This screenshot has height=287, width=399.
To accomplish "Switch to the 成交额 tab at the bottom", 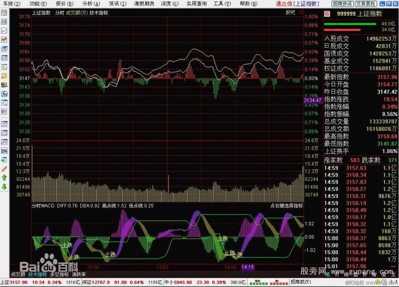I will point(18,275).
